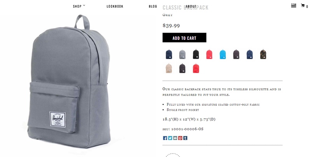Viewport: 311px width, 157px height.
Task: Pin product on Pinterest
Action: click(x=180, y=138)
